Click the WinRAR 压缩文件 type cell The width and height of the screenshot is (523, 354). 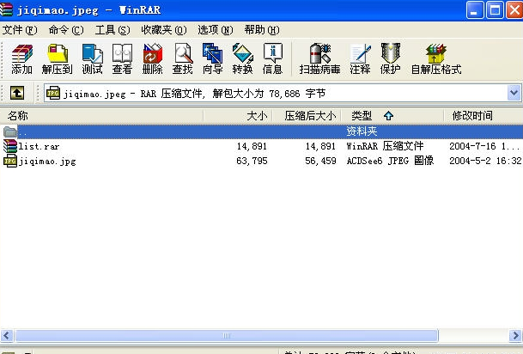point(385,146)
